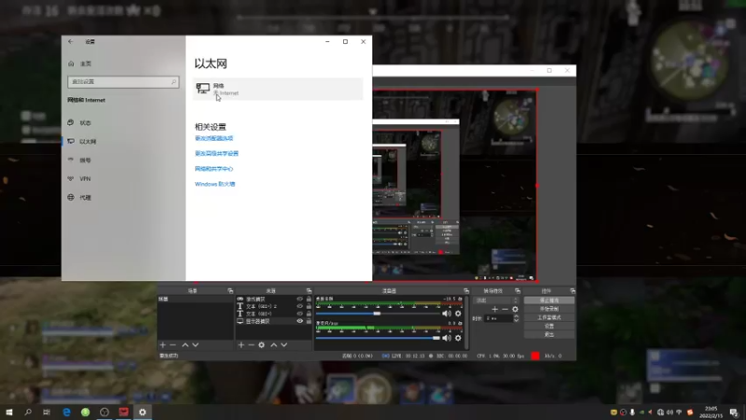Open the Windows Firewall link
The width and height of the screenshot is (746, 420).
pos(215,184)
